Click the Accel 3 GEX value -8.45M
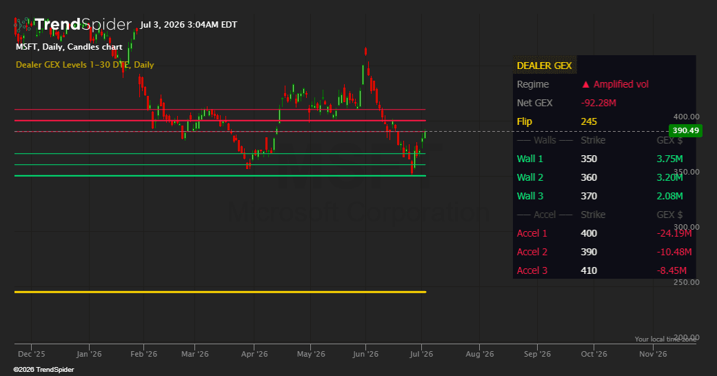 pyautogui.click(x=671, y=271)
